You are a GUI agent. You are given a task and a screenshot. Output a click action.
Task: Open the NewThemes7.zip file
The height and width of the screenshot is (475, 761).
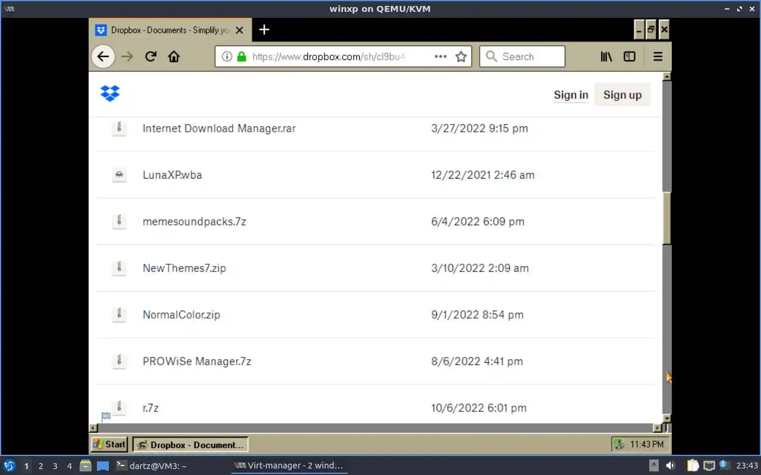(184, 268)
